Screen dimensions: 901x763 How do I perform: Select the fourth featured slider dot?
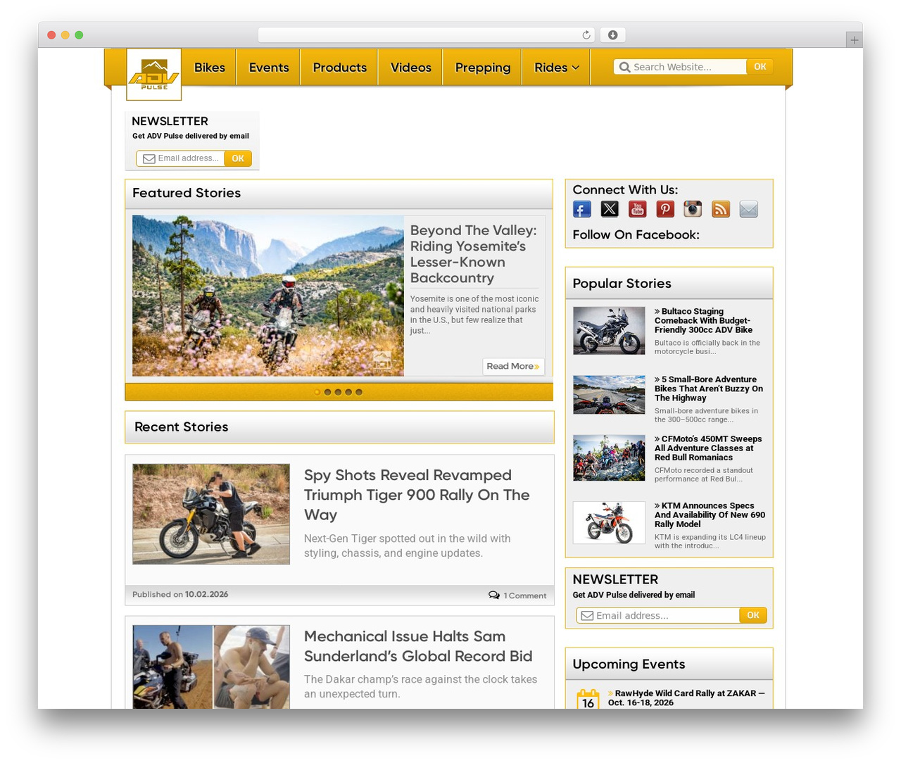coord(348,392)
